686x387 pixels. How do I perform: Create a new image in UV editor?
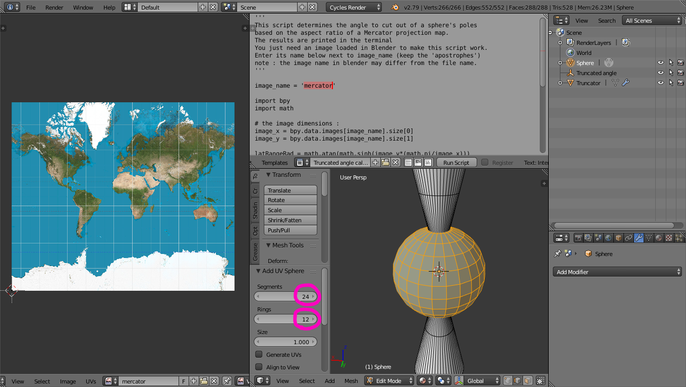coord(194,381)
